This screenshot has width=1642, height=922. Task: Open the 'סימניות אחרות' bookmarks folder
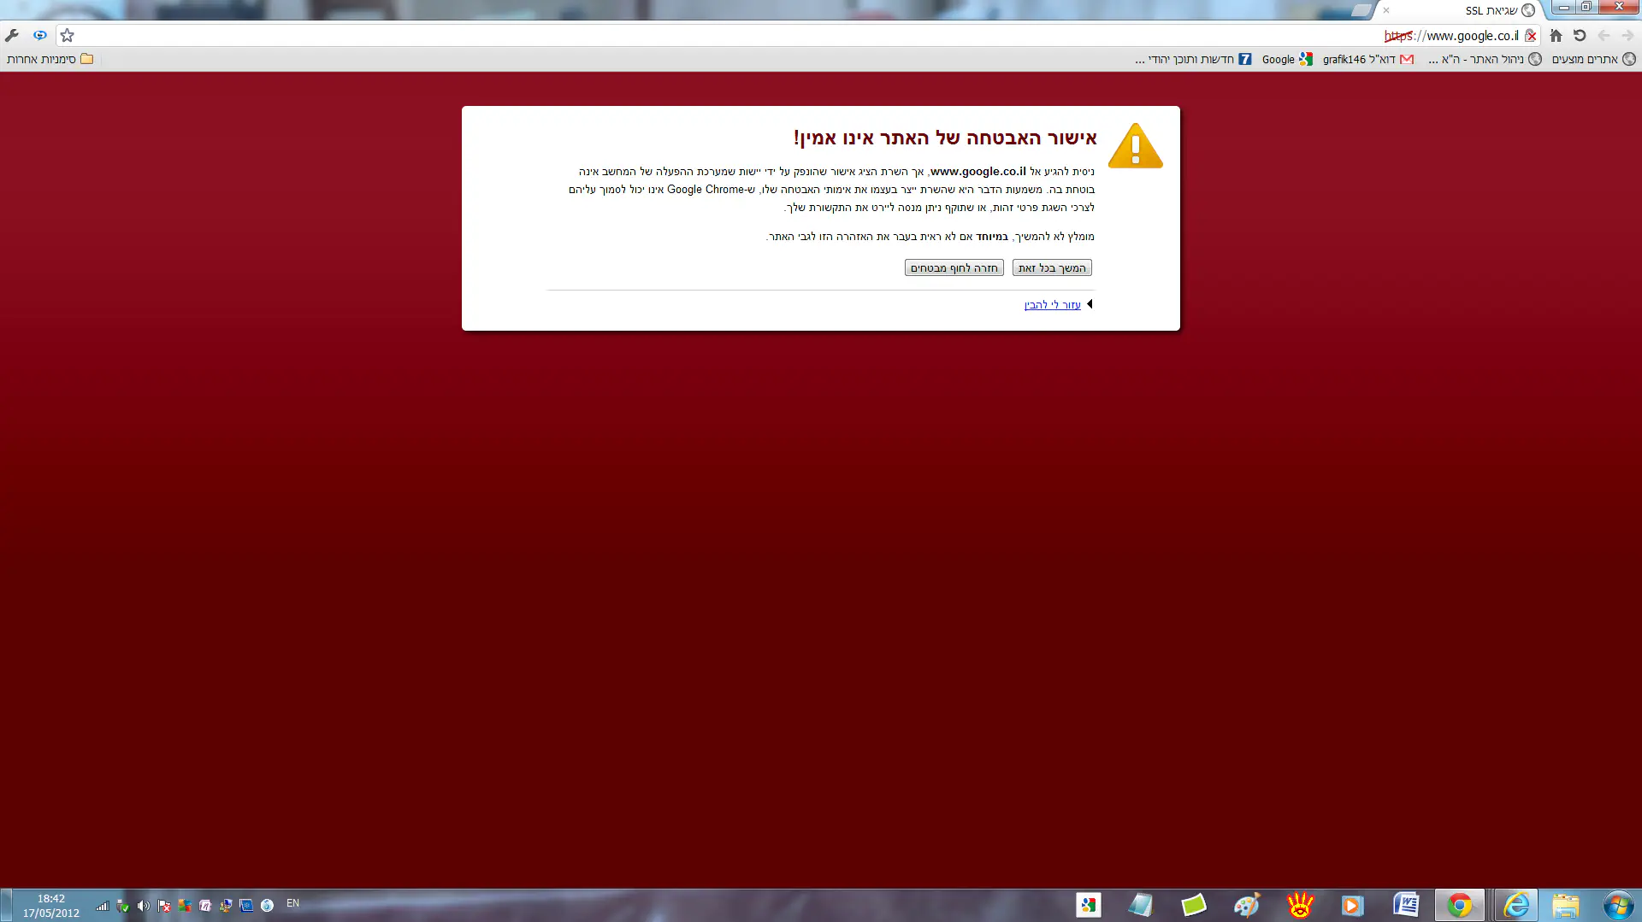coord(50,59)
